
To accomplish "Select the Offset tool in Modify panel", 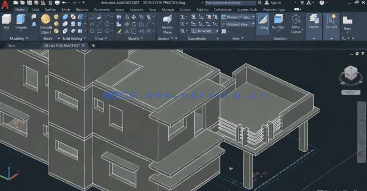I will (142, 31).
